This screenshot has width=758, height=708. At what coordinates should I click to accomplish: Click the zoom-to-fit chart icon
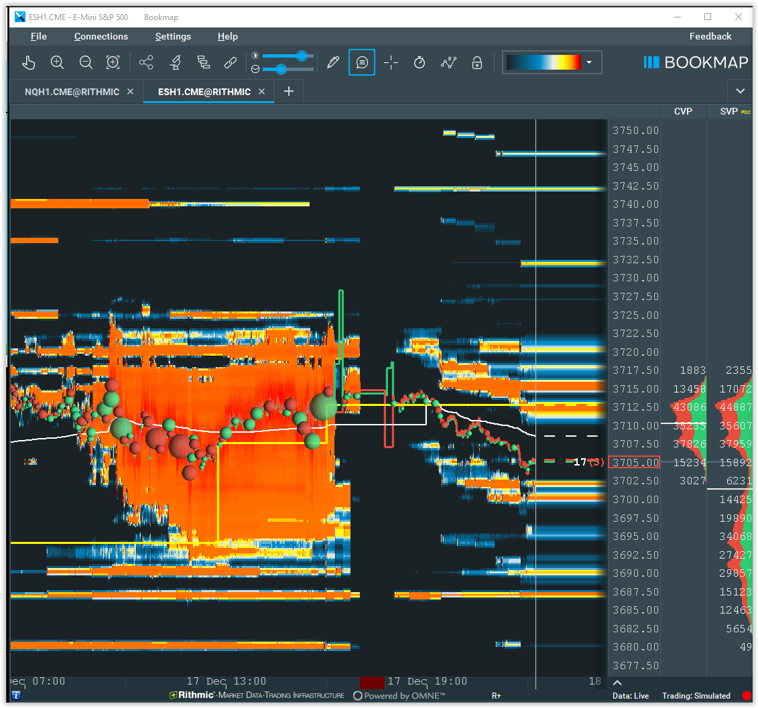pyautogui.click(x=113, y=62)
